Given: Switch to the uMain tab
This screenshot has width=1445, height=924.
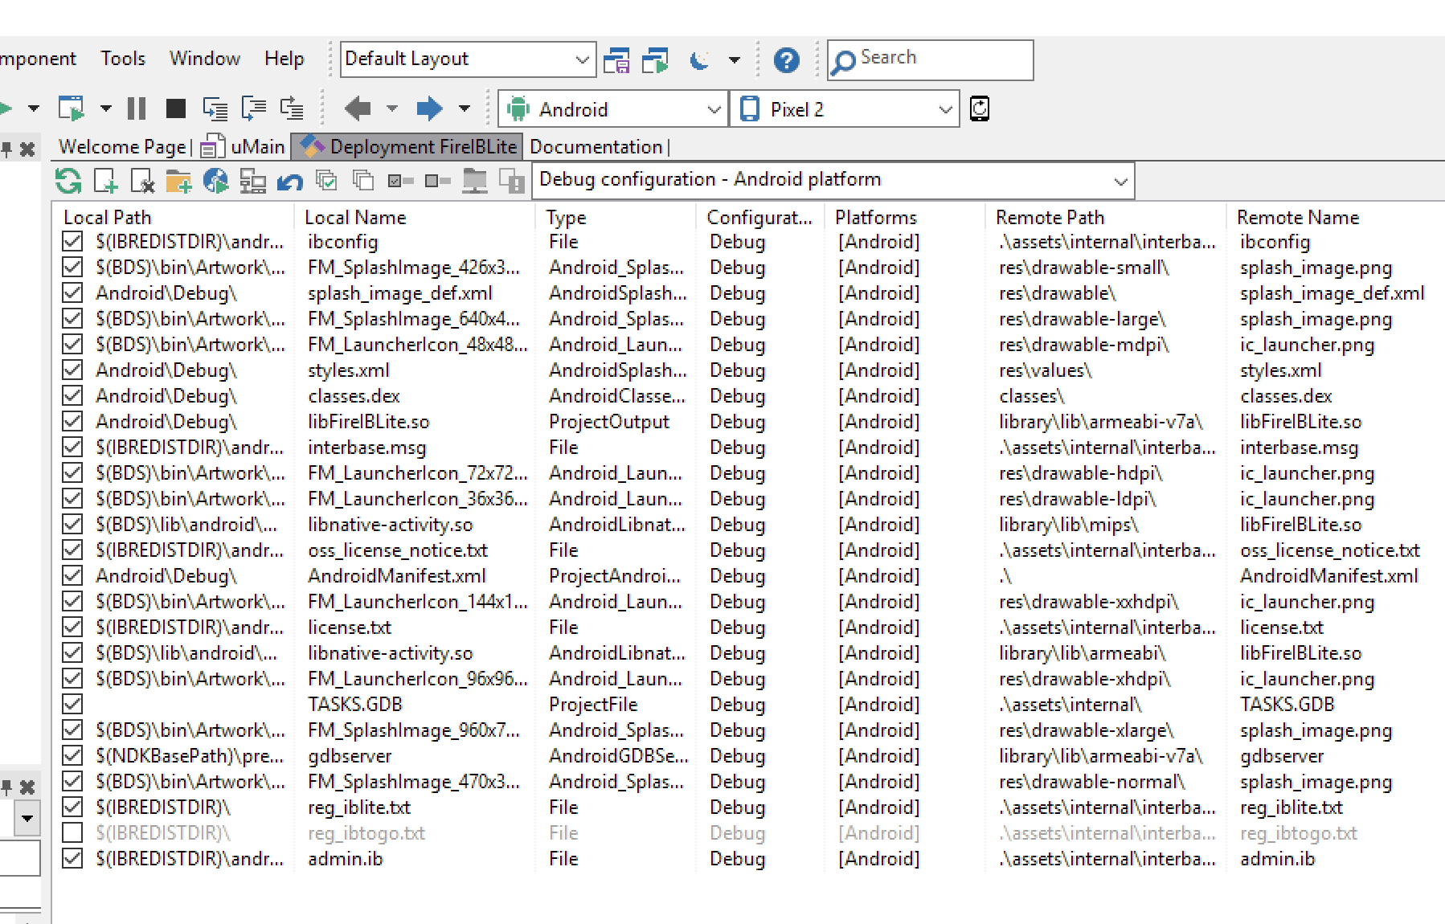Looking at the screenshot, I should pyautogui.click(x=243, y=147).
